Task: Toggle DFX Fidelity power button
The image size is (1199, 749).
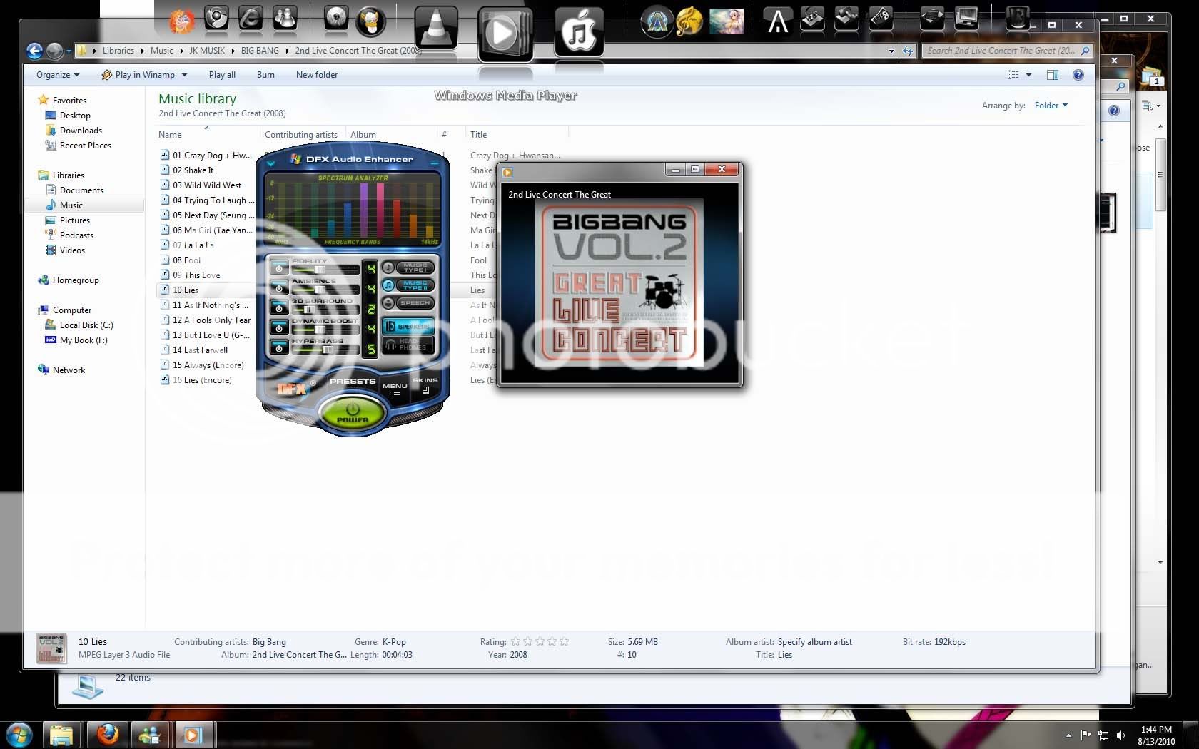Action: (x=279, y=268)
